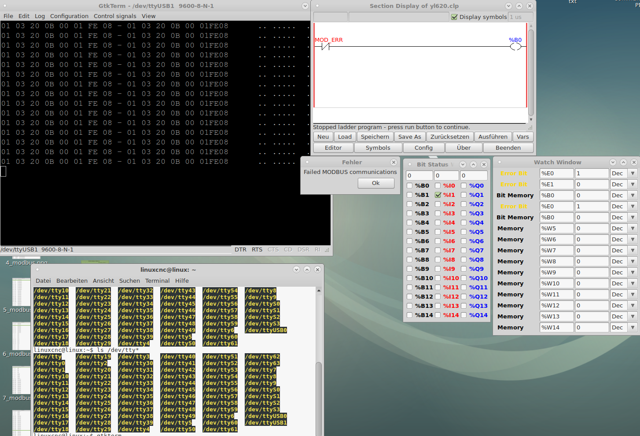Click the Speichern button
Screen dimensions: 640x436
click(x=375, y=137)
